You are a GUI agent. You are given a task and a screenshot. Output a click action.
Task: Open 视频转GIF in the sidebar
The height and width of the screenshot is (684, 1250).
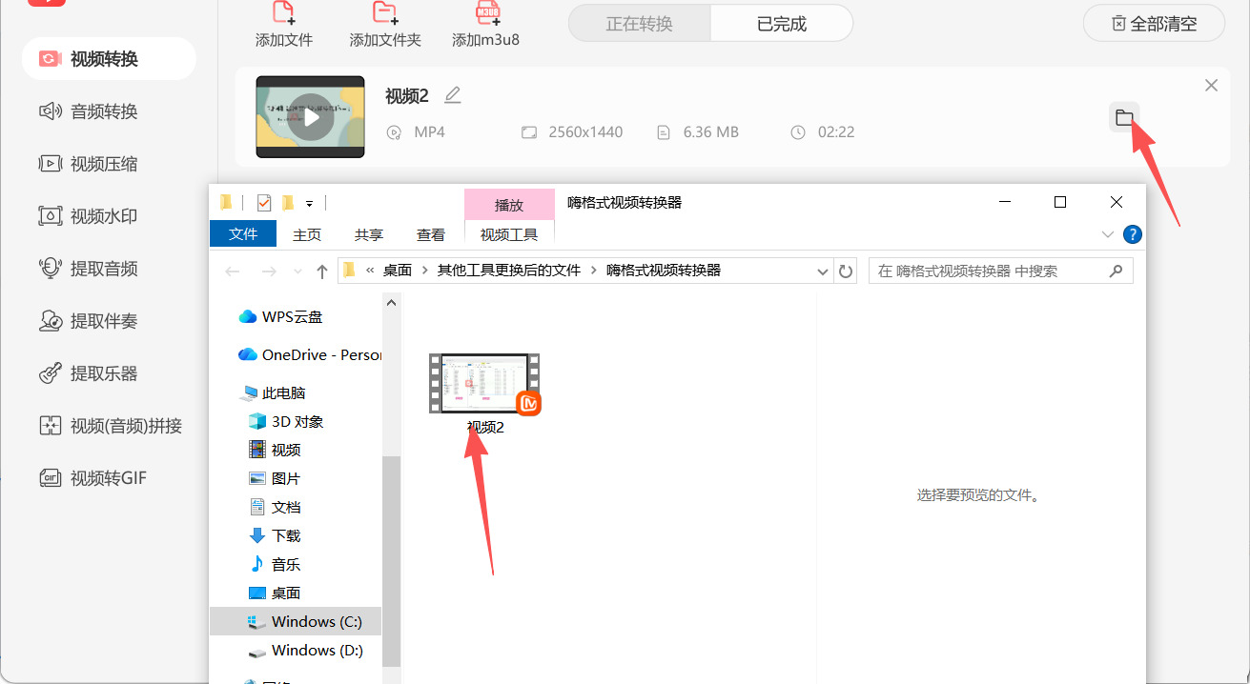(x=93, y=478)
